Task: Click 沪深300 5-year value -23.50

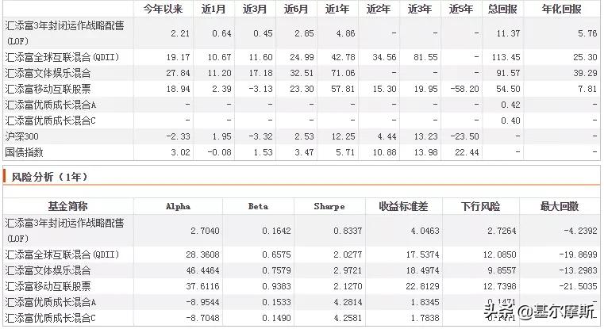Action: click(x=464, y=136)
